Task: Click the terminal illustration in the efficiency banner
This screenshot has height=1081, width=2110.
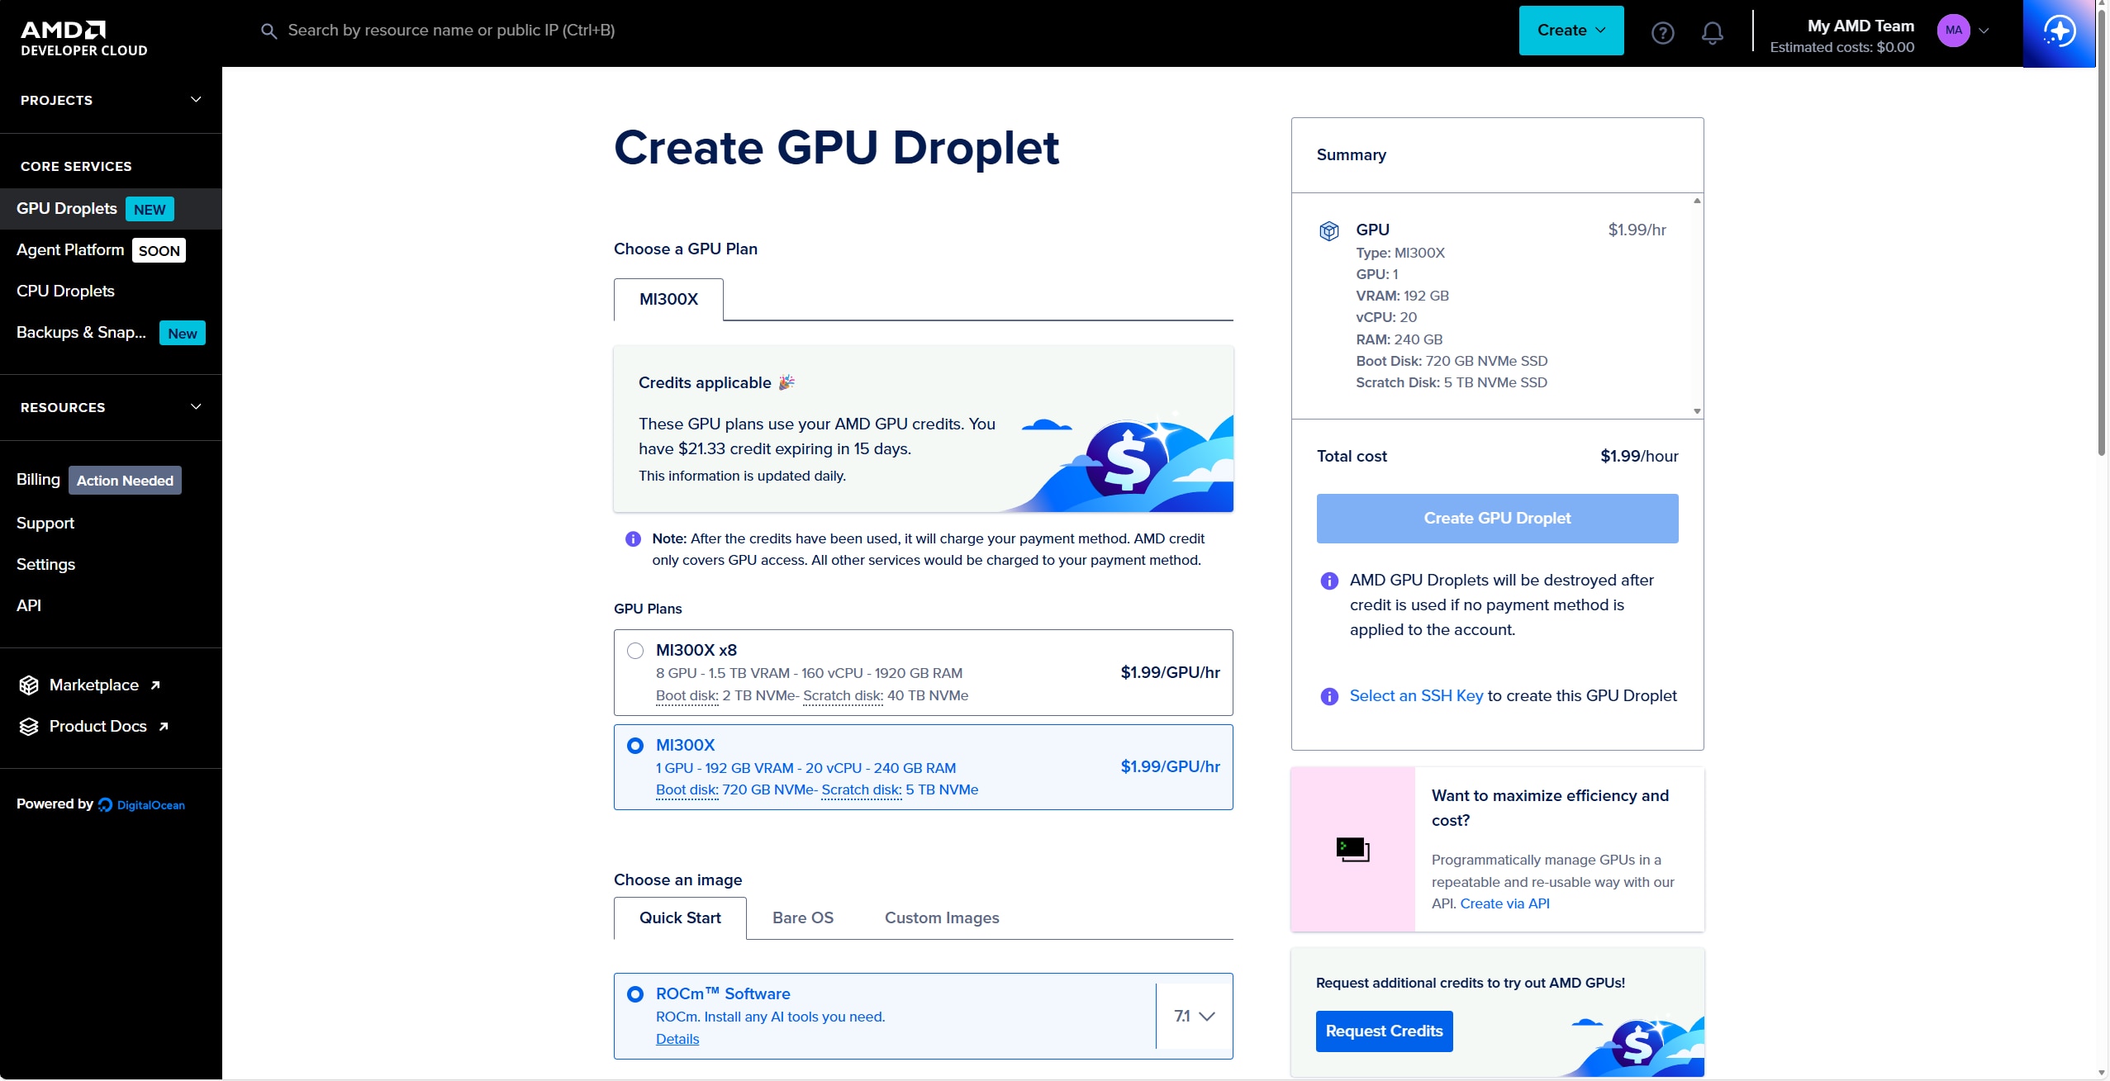Action: click(x=1353, y=848)
